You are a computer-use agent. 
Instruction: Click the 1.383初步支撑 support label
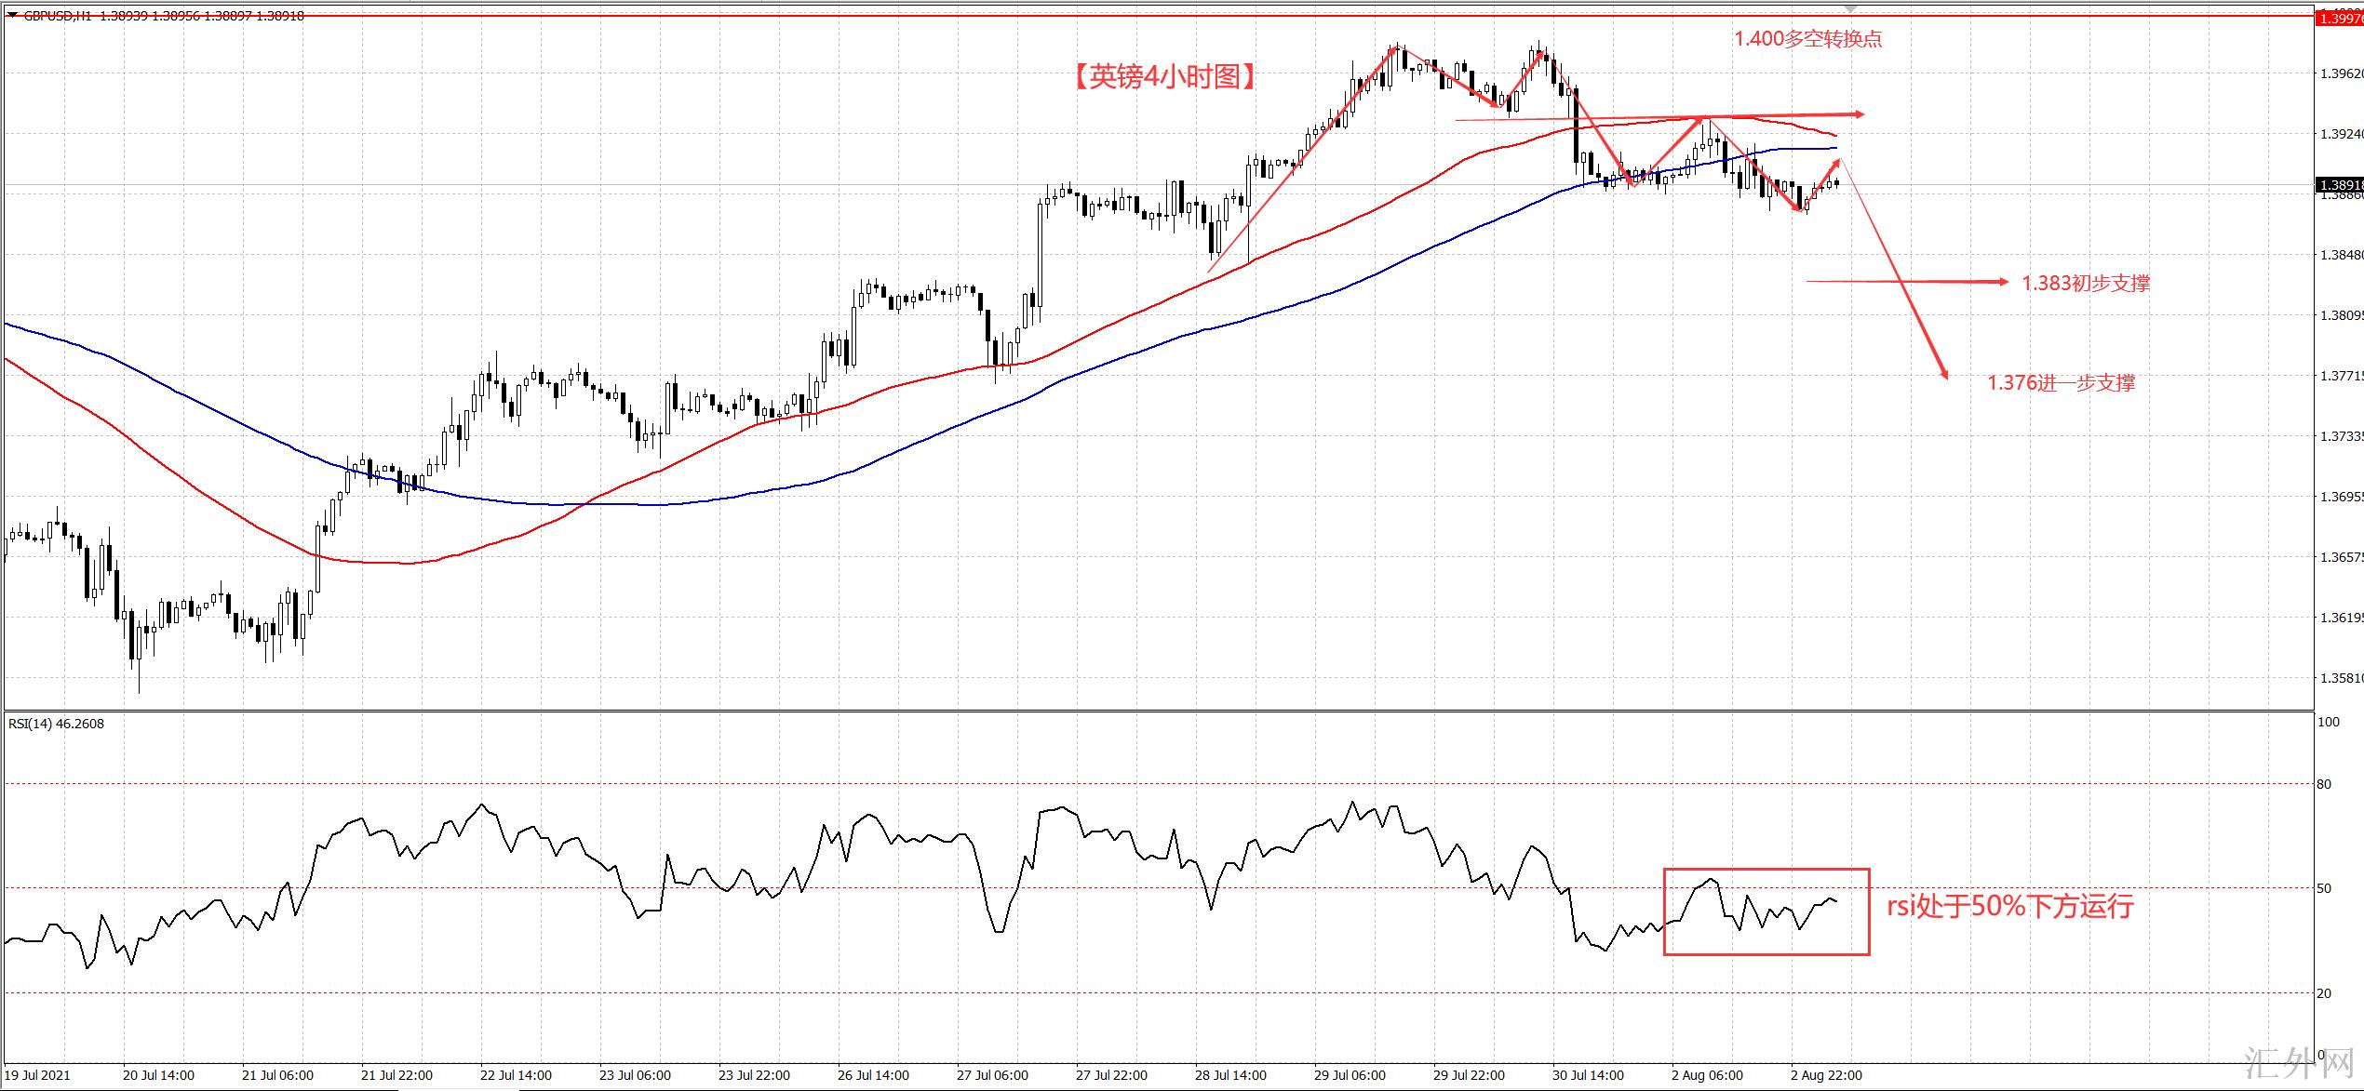click(2086, 284)
